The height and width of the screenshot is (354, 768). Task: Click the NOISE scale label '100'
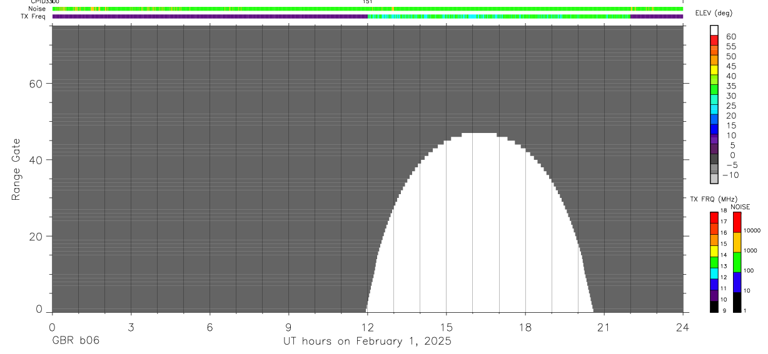coord(750,270)
